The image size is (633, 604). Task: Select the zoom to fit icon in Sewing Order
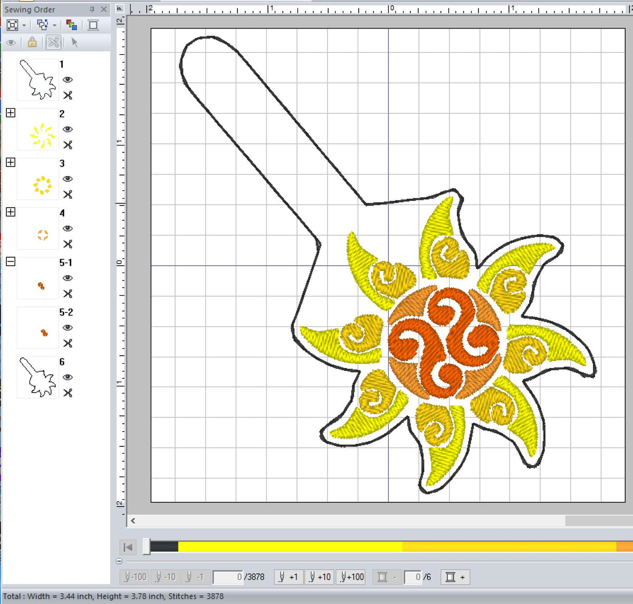pos(12,24)
